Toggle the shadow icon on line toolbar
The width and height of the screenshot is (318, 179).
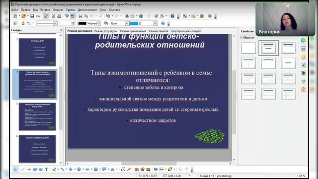(x=162, y=23)
